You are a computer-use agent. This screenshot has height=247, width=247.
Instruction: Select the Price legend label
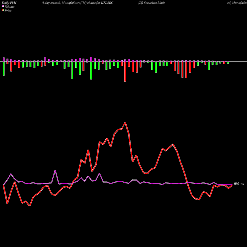click(8, 11)
